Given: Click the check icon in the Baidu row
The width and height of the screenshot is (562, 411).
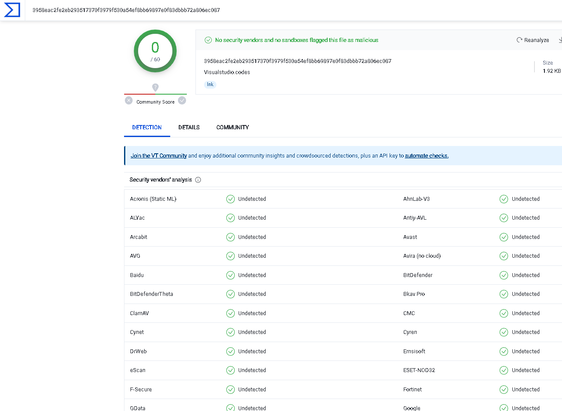Looking at the screenshot, I should (231, 275).
